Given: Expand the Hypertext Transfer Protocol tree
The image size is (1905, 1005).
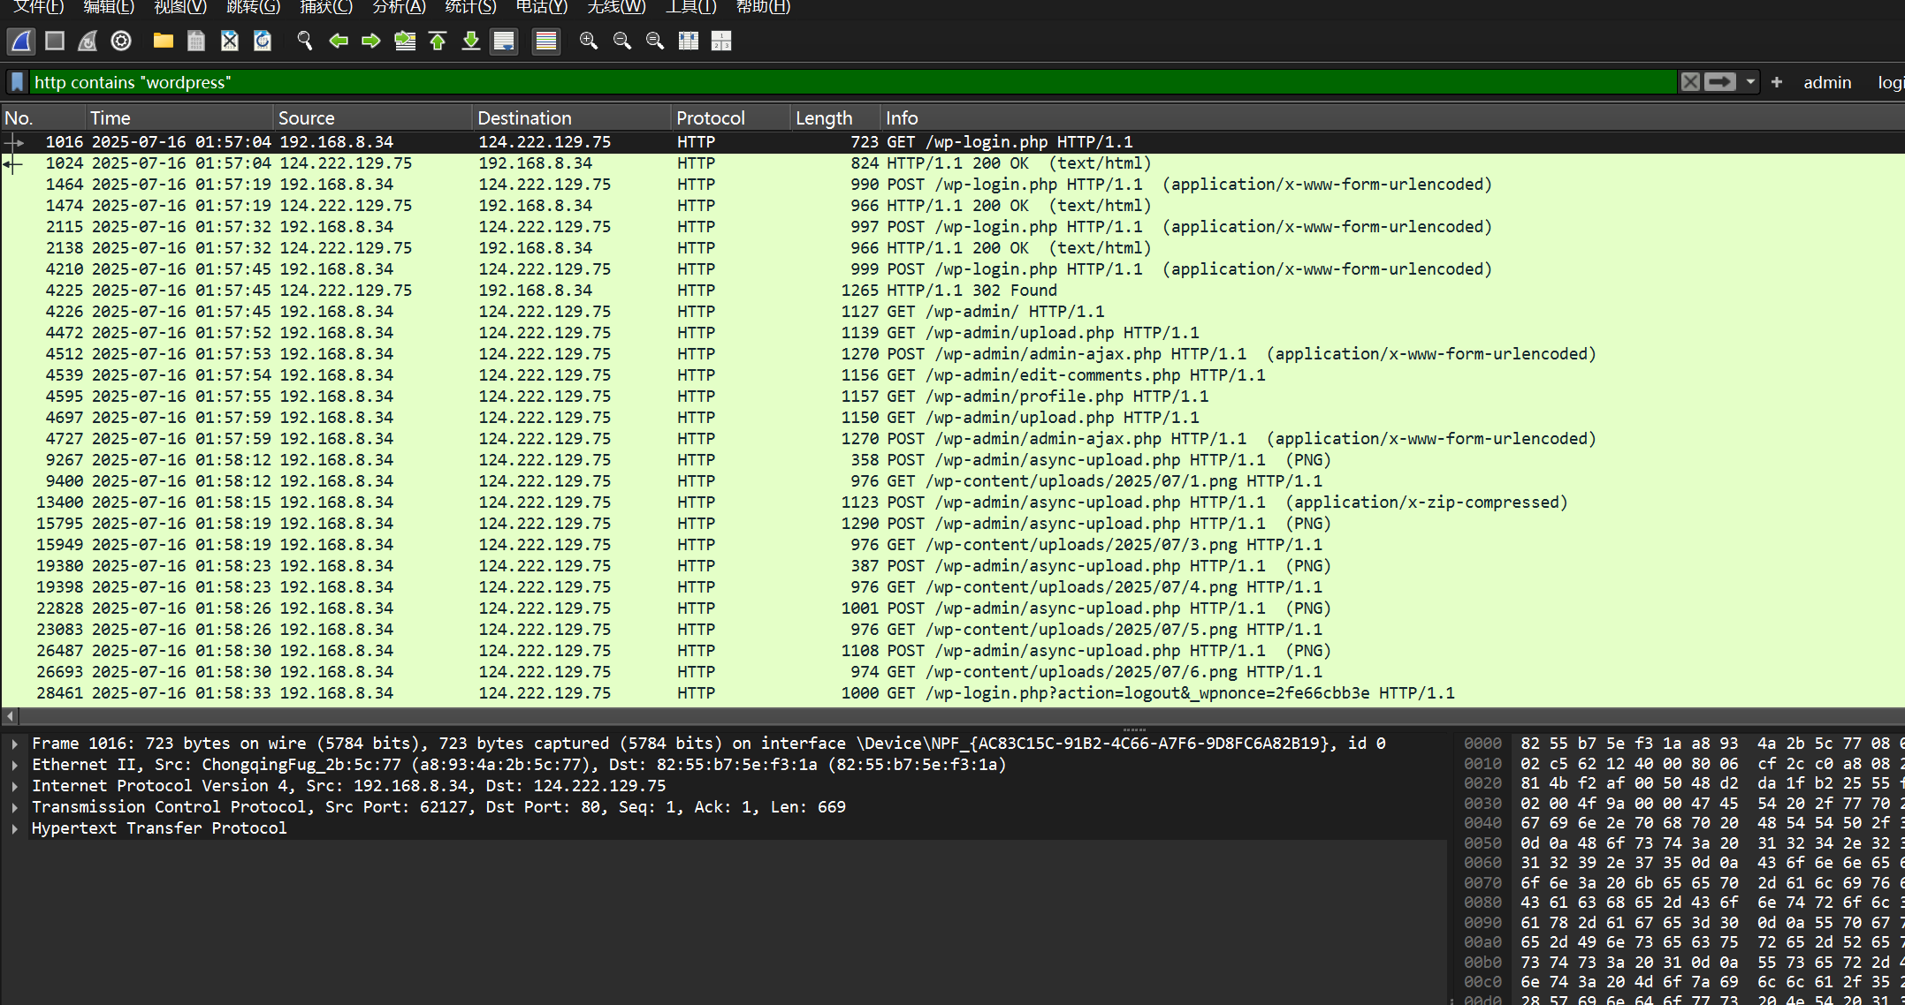Looking at the screenshot, I should tap(14, 828).
